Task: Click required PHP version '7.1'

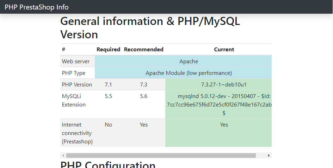Action: pyautogui.click(x=108, y=85)
